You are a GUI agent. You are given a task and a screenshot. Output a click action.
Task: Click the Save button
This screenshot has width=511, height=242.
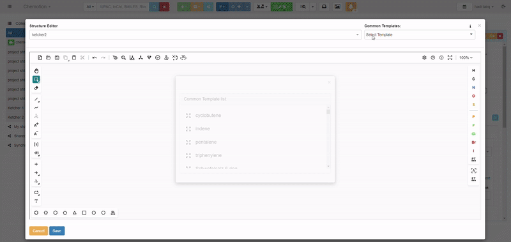[57, 231]
